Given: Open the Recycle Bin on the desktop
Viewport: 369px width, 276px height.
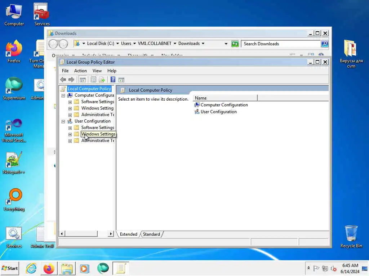Looking at the screenshot, I should coord(351,236).
